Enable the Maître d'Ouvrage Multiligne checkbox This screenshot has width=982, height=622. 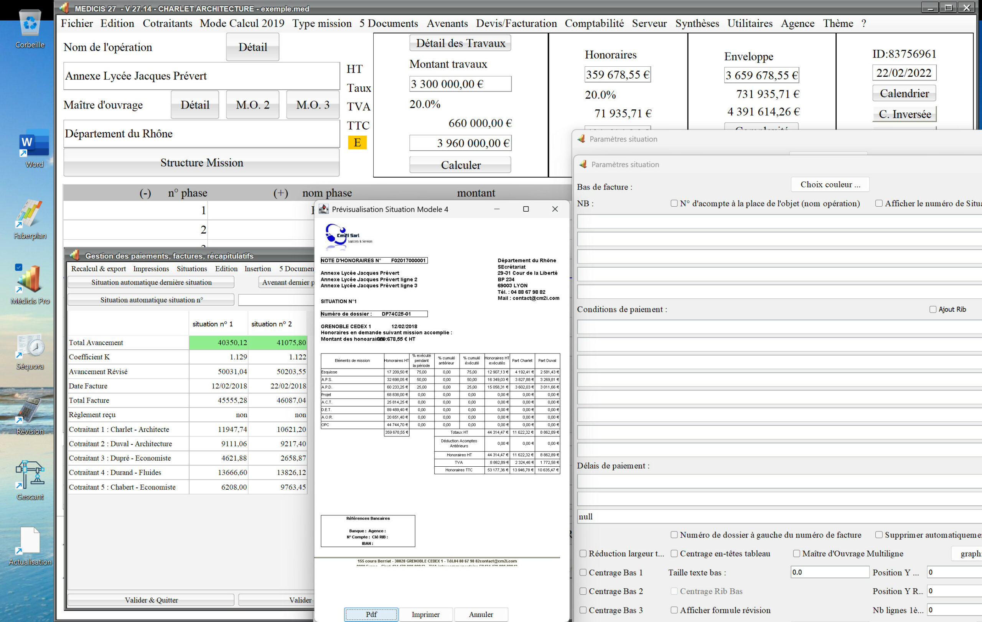point(796,553)
